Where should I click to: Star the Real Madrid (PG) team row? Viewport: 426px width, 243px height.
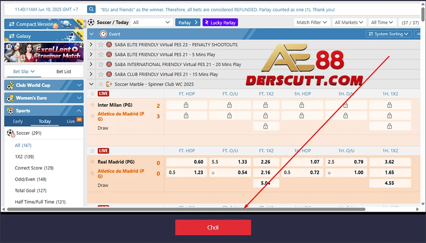click(x=92, y=162)
